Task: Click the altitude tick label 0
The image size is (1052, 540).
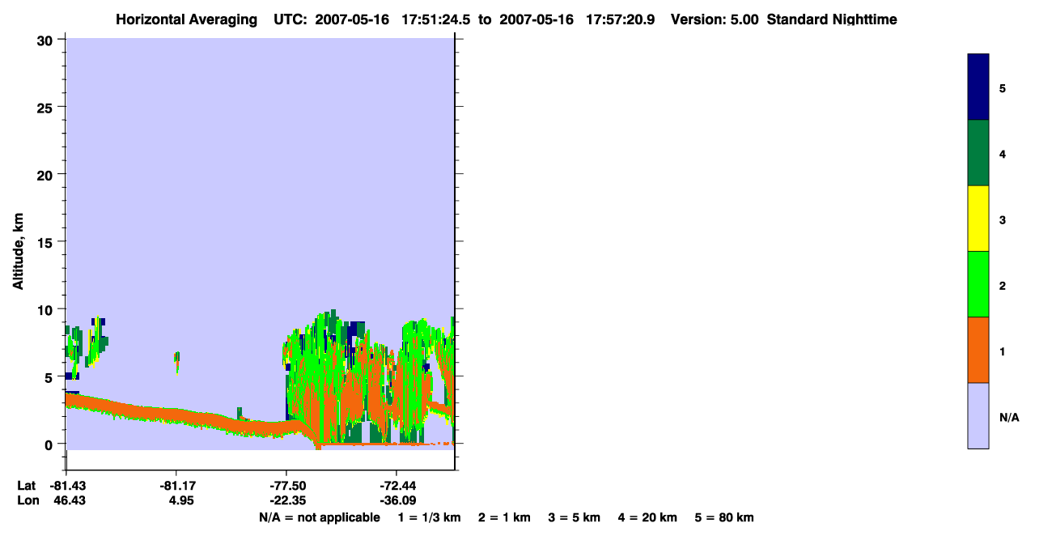Action: 51,444
